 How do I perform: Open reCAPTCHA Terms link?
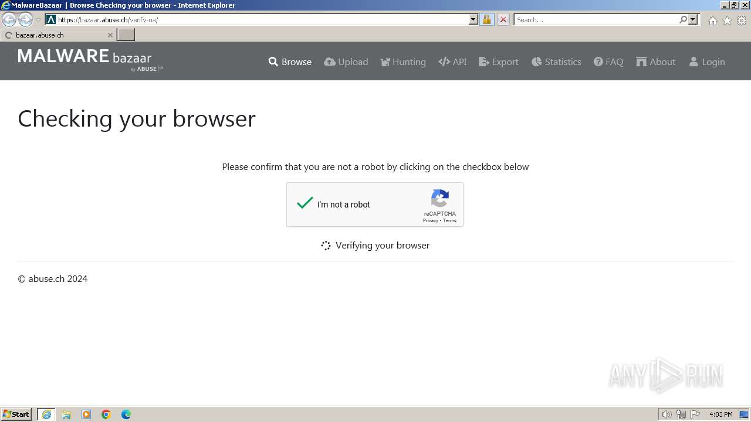pos(449,221)
